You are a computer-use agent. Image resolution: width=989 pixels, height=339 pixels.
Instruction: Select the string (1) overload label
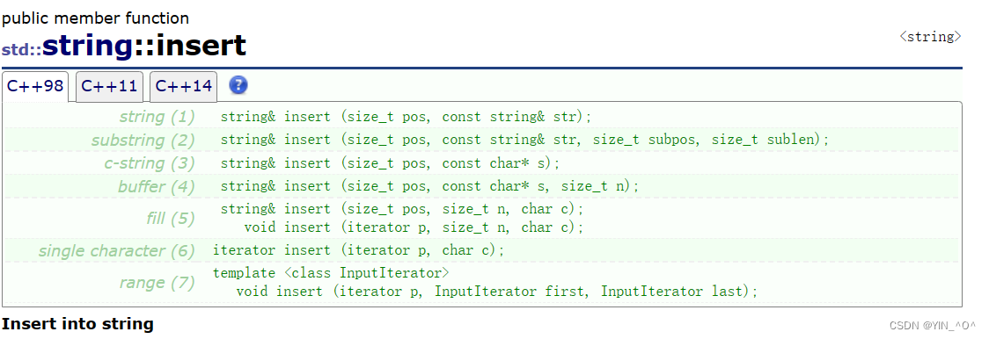point(157,117)
